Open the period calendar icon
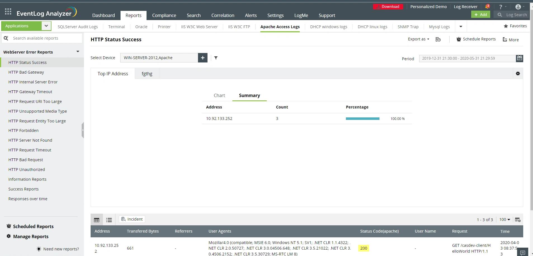The height and width of the screenshot is (256, 533). [x=520, y=58]
